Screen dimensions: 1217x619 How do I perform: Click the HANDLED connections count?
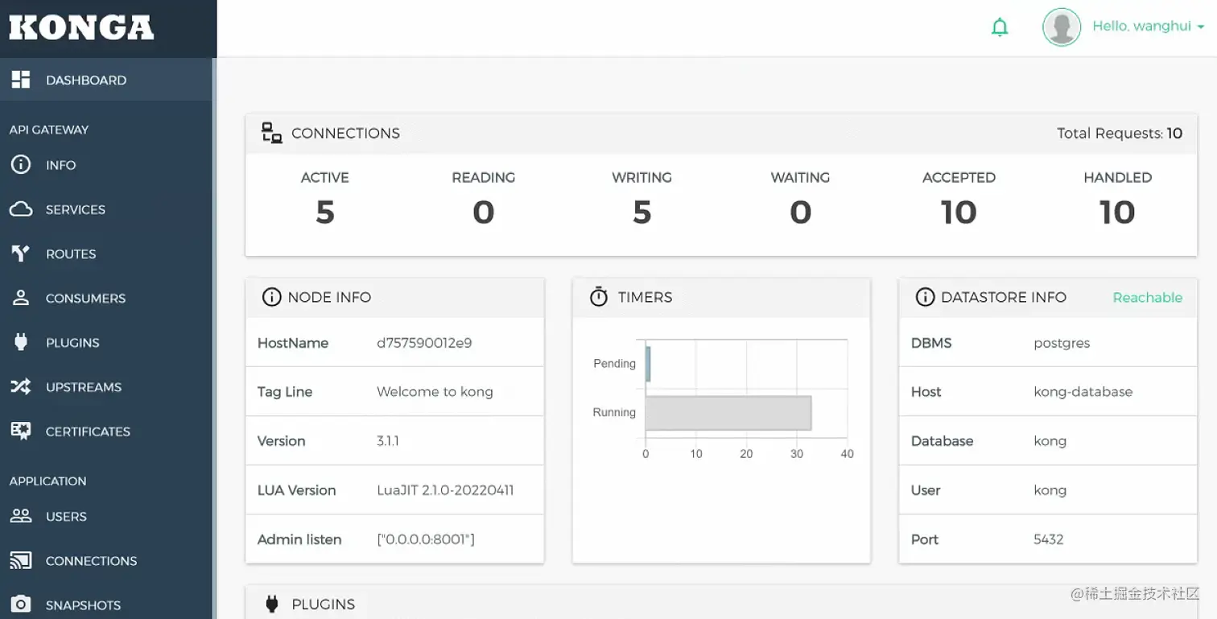(x=1117, y=212)
